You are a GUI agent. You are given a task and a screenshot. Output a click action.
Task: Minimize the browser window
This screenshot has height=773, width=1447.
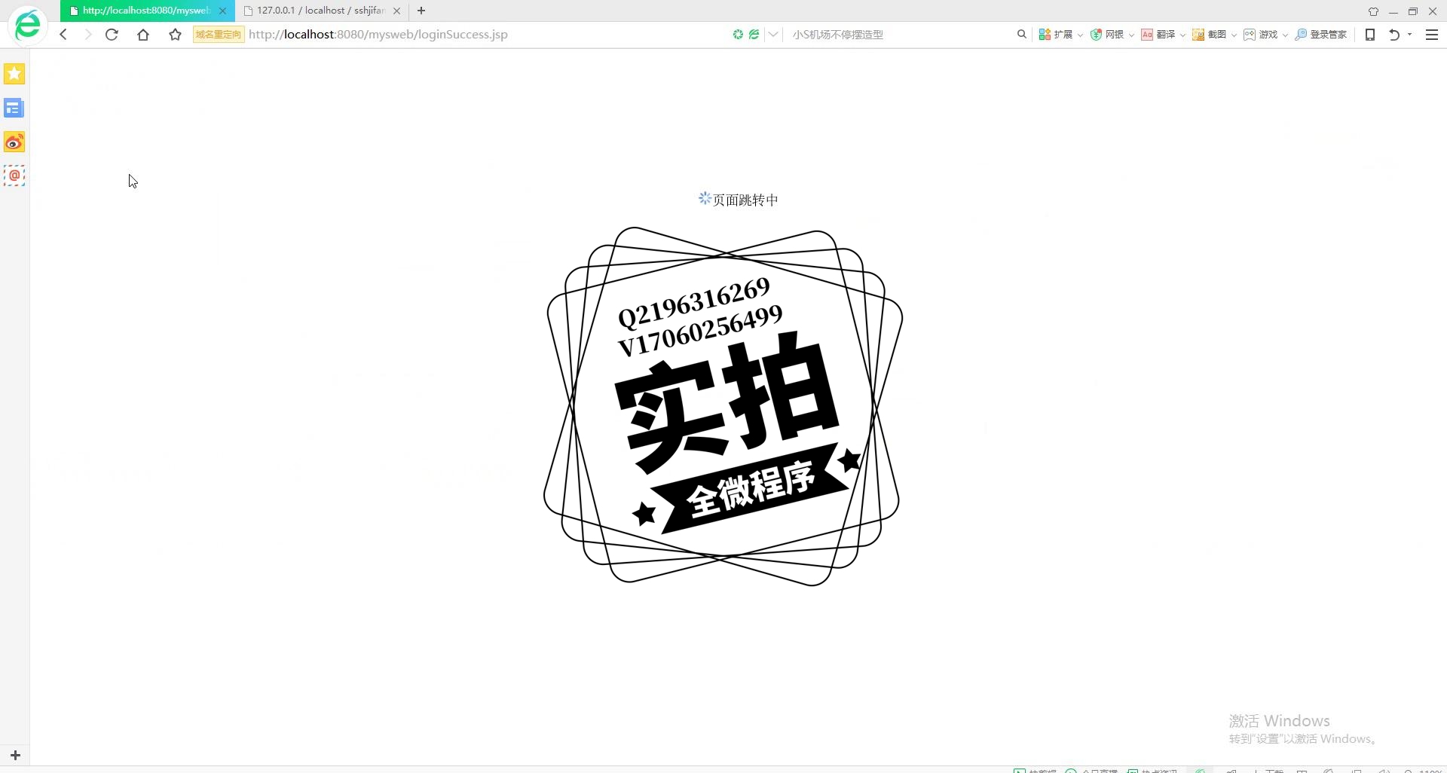[1393, 11]
